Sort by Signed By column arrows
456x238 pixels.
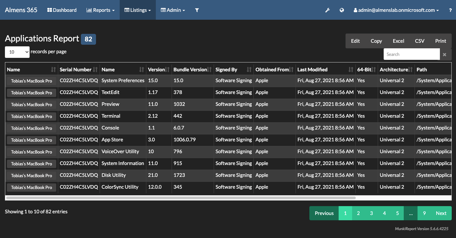coord(249,70)
